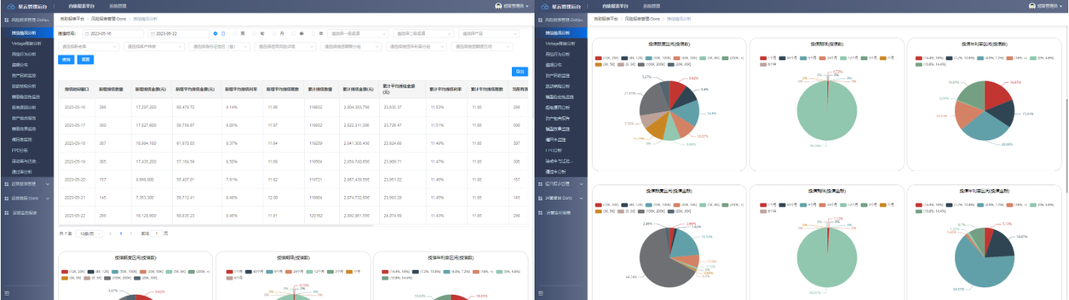Open the 请选择二级渠道 dropdown
This screenshot has height=300, width=1069.
point(424,34)
